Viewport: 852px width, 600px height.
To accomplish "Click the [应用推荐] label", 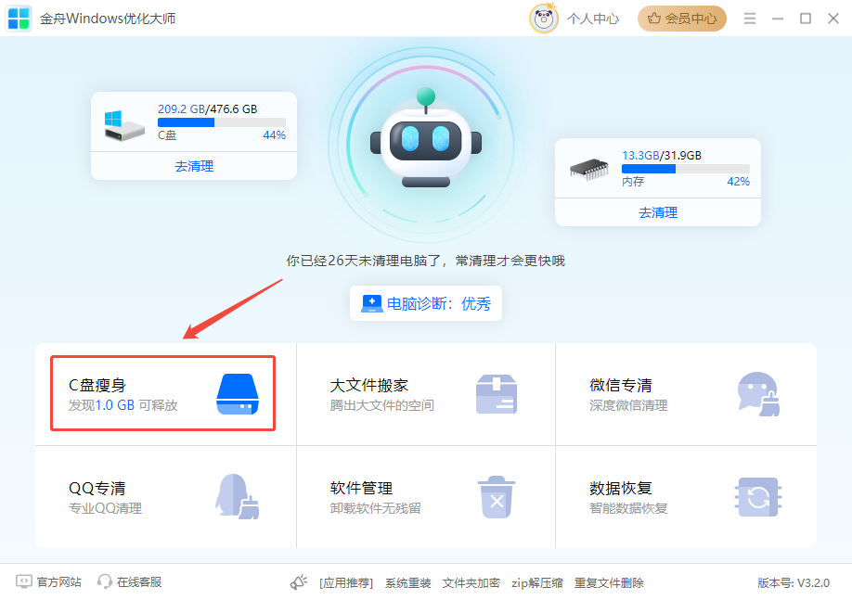I will click(x=346, y=583).
